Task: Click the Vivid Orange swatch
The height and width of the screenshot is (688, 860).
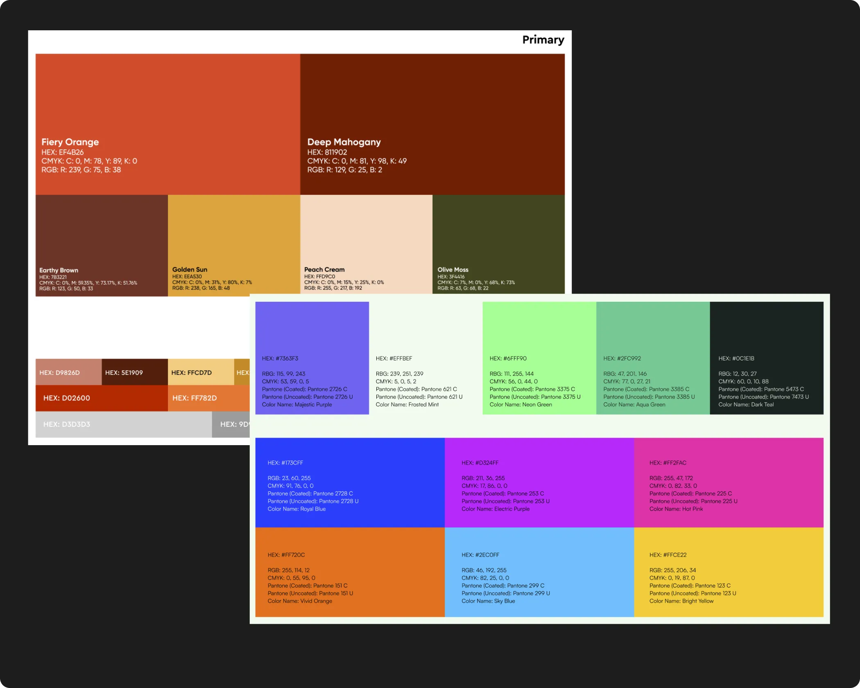Action: coord(350,572)
